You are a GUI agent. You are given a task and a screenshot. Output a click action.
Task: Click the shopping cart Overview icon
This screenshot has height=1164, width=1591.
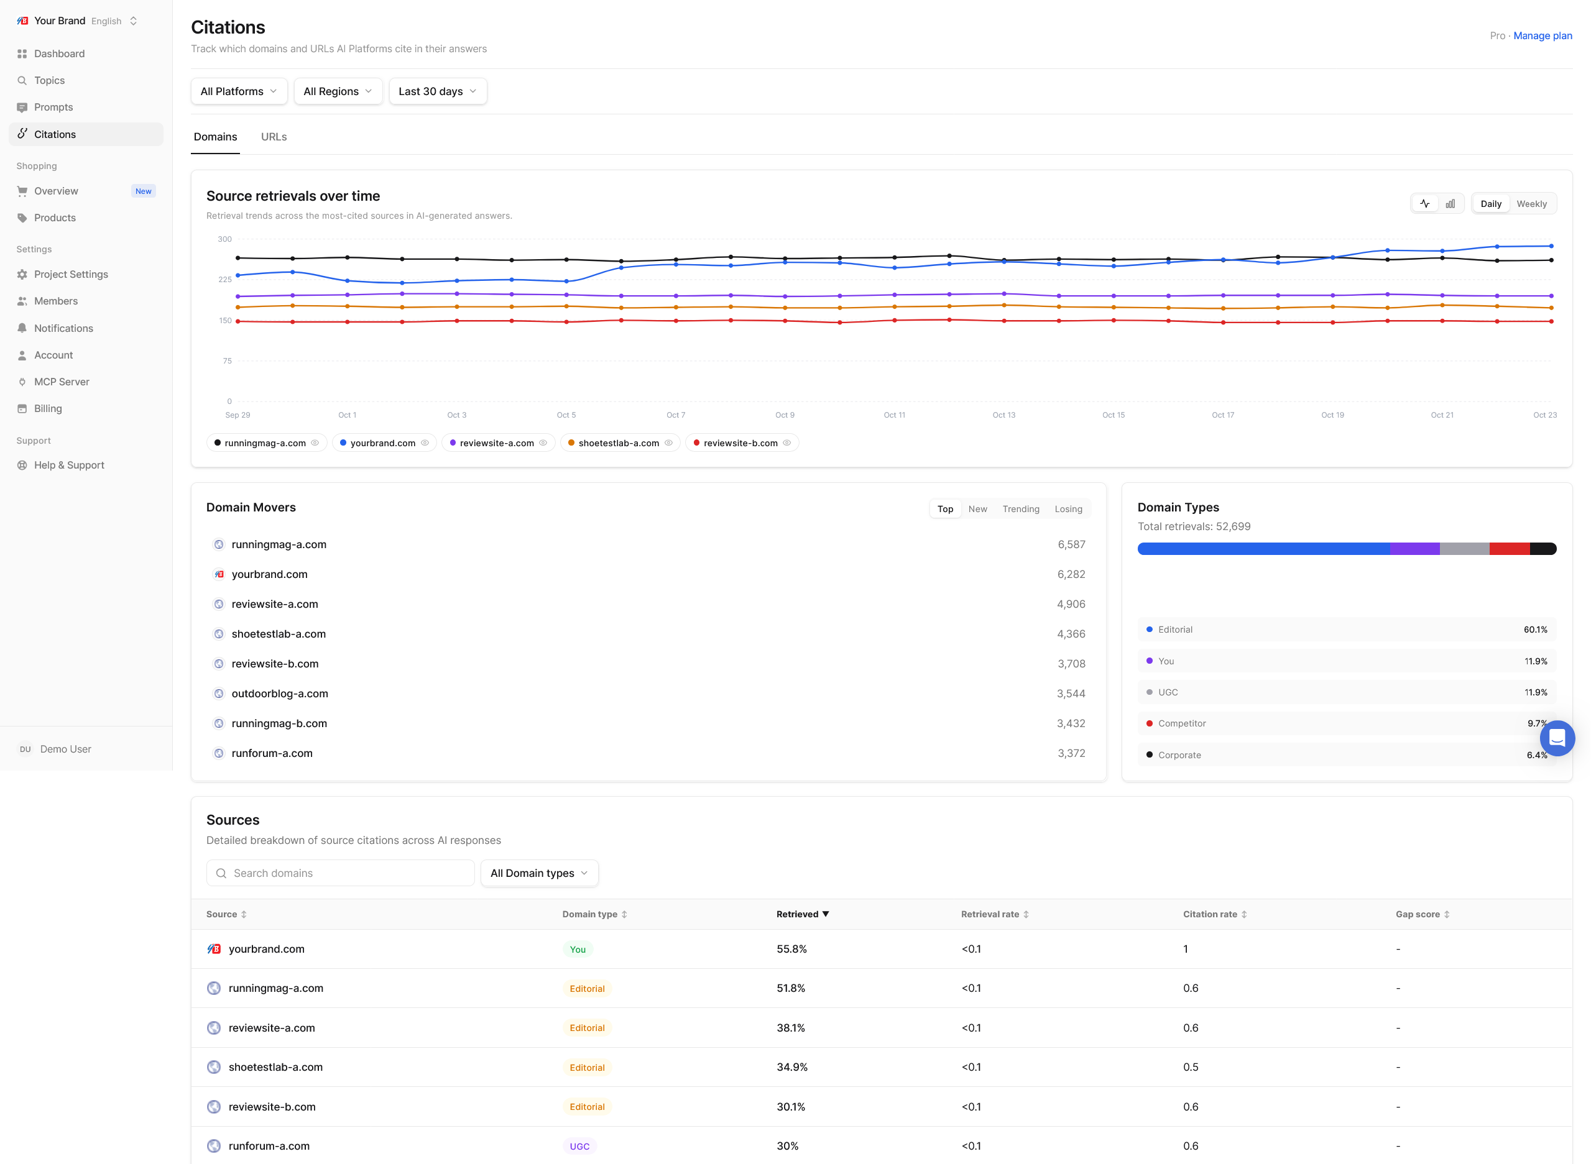click(22, 191)
